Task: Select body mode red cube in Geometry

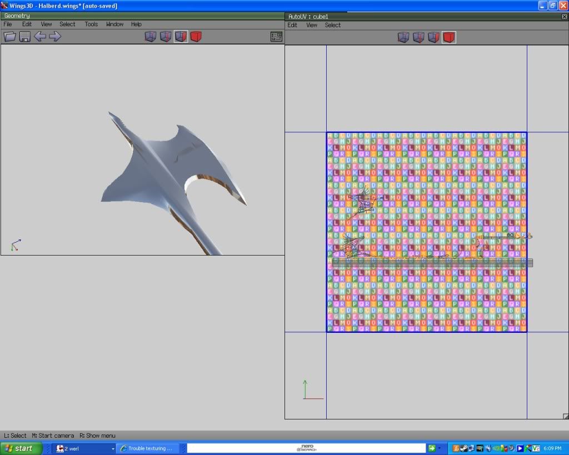Action: (x=196, y=37)
